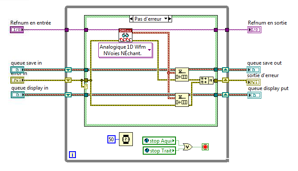Go to previous case with left arrow
The height and width of the screenshot is (171, 298).
coord(131,19)
